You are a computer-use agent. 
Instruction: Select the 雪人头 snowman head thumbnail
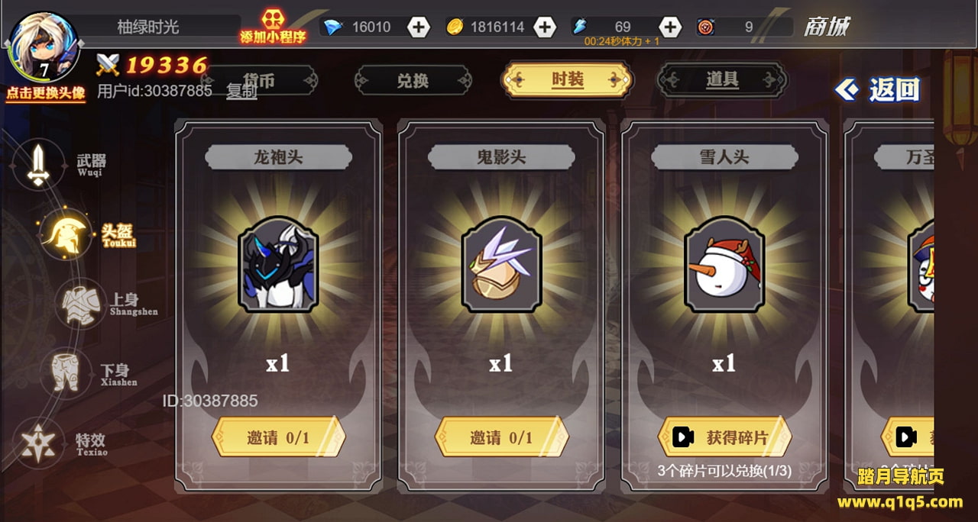coord(724,264)
